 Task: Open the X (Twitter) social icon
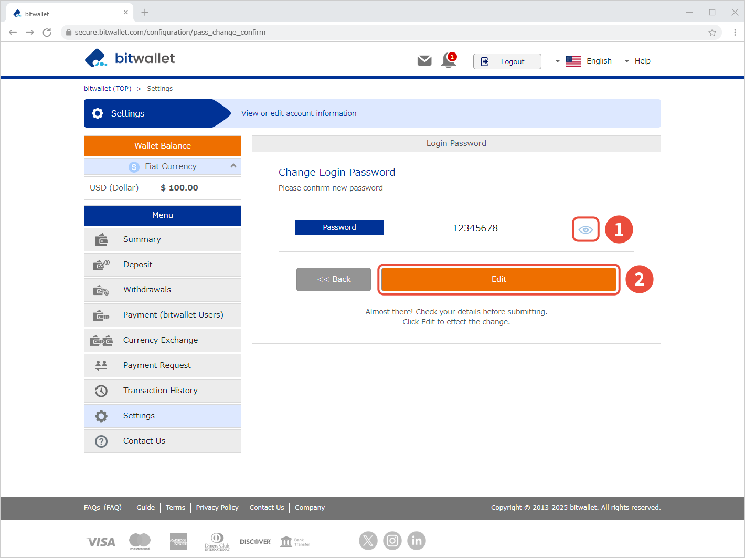pos(368,540)
